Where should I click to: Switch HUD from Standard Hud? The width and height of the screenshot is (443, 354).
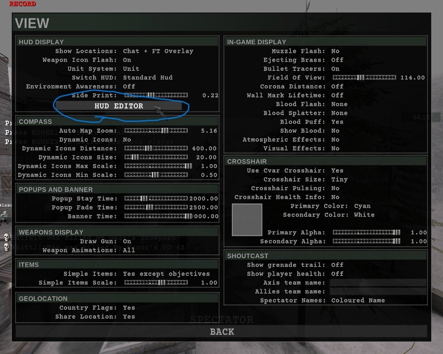click(x=148, y=77)
